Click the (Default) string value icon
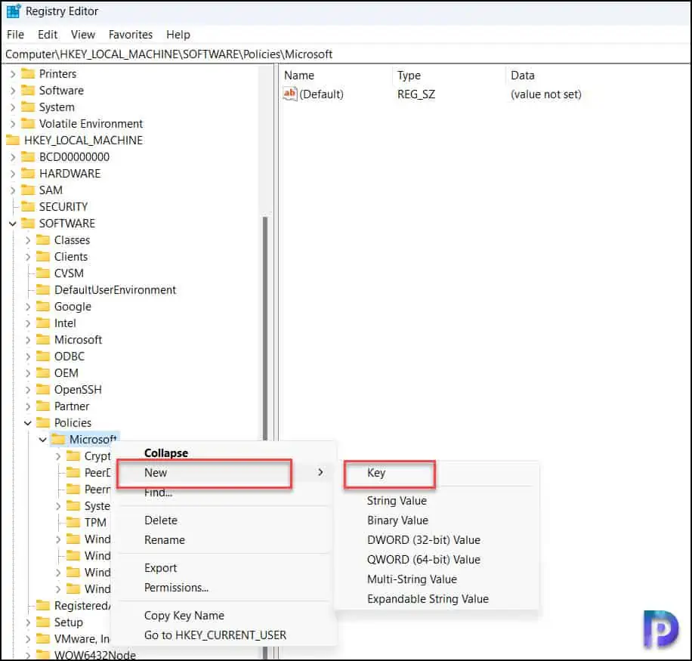 [x=290, y=94]
